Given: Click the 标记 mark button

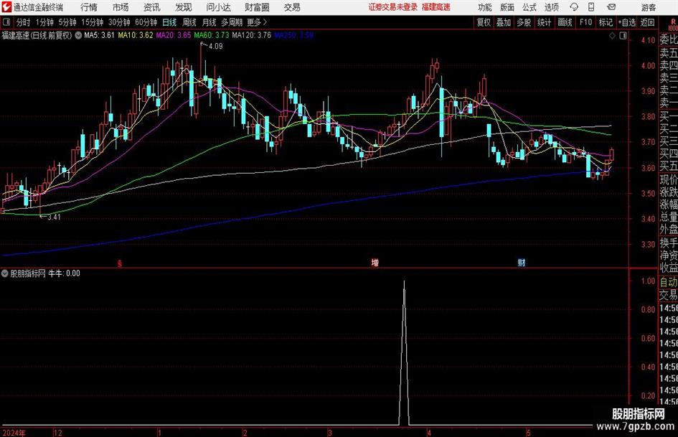Looking at the screenshot, I should click(606, 22).
